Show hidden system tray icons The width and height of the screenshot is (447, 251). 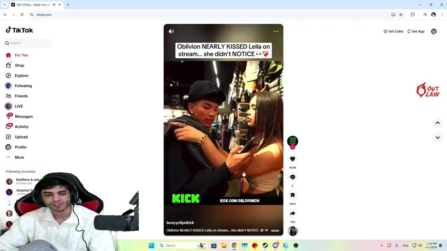382,245
